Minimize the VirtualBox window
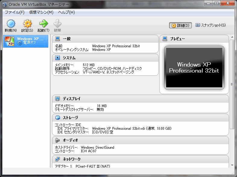The image size is (237, 177). coord(209,3)
